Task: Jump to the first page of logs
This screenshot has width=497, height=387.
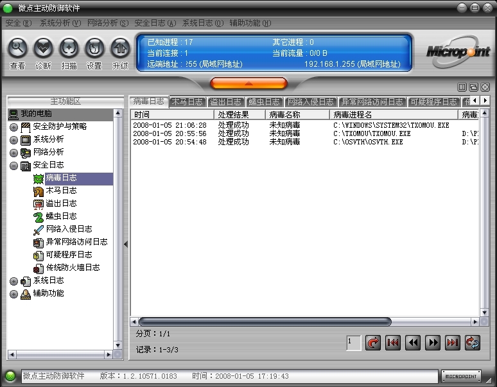Action: pyautogui.click(x=393, y=343)
